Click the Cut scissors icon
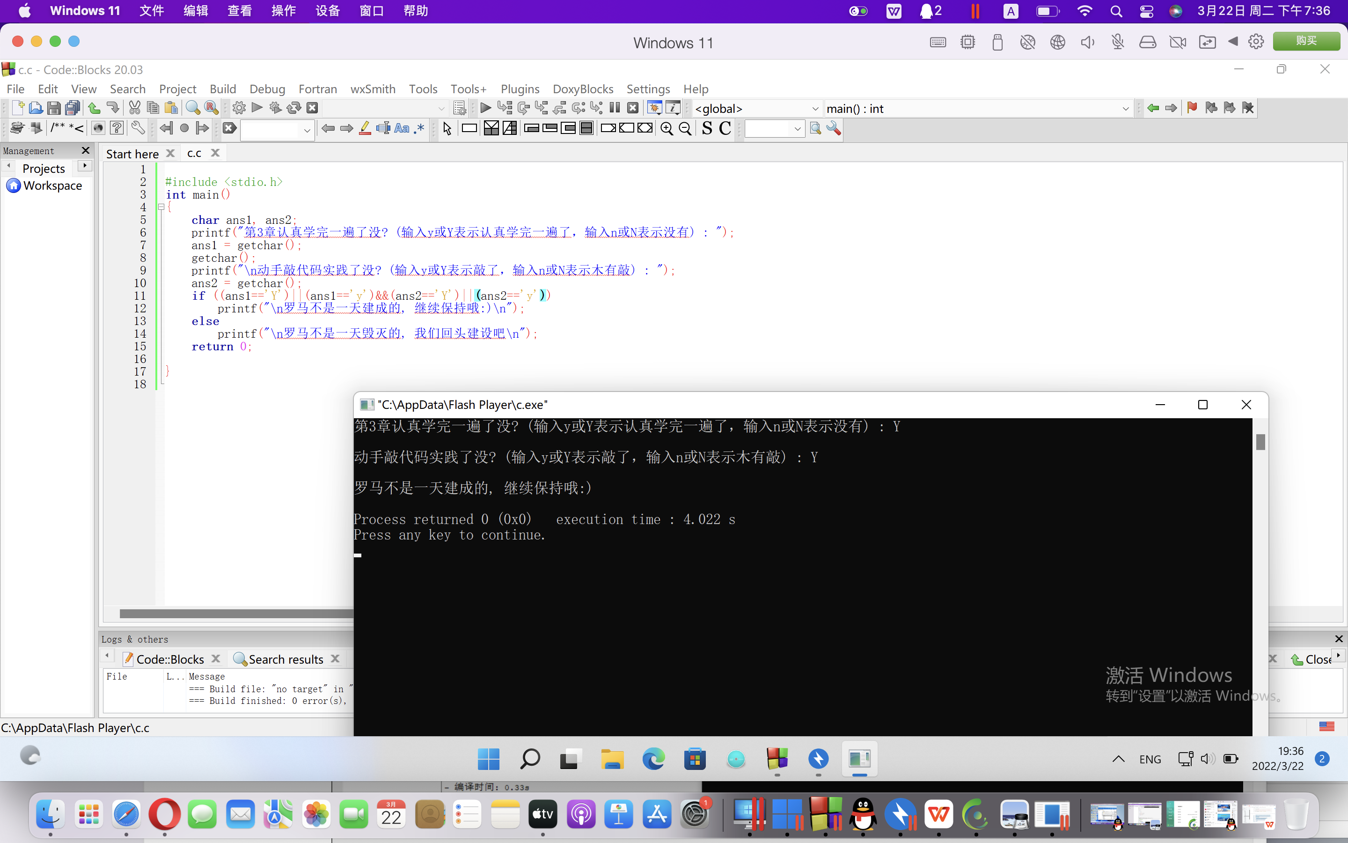 pos(134,108)
